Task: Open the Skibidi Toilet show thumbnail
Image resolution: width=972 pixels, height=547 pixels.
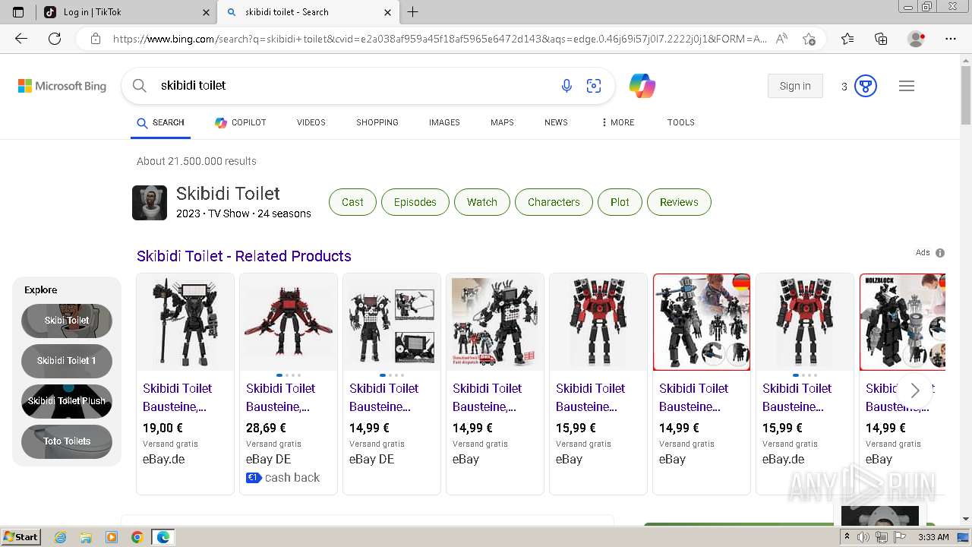Action: (150, 203)
